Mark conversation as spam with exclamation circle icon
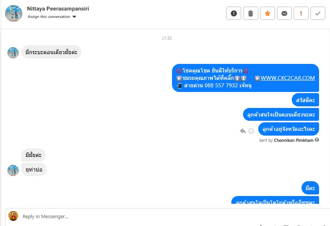Viewport: 330px width, 226px height. [x=234, y=13]
